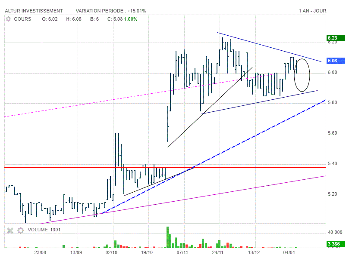
Task: Click the green 3 386 volume tag
Action: click(336, 244)
